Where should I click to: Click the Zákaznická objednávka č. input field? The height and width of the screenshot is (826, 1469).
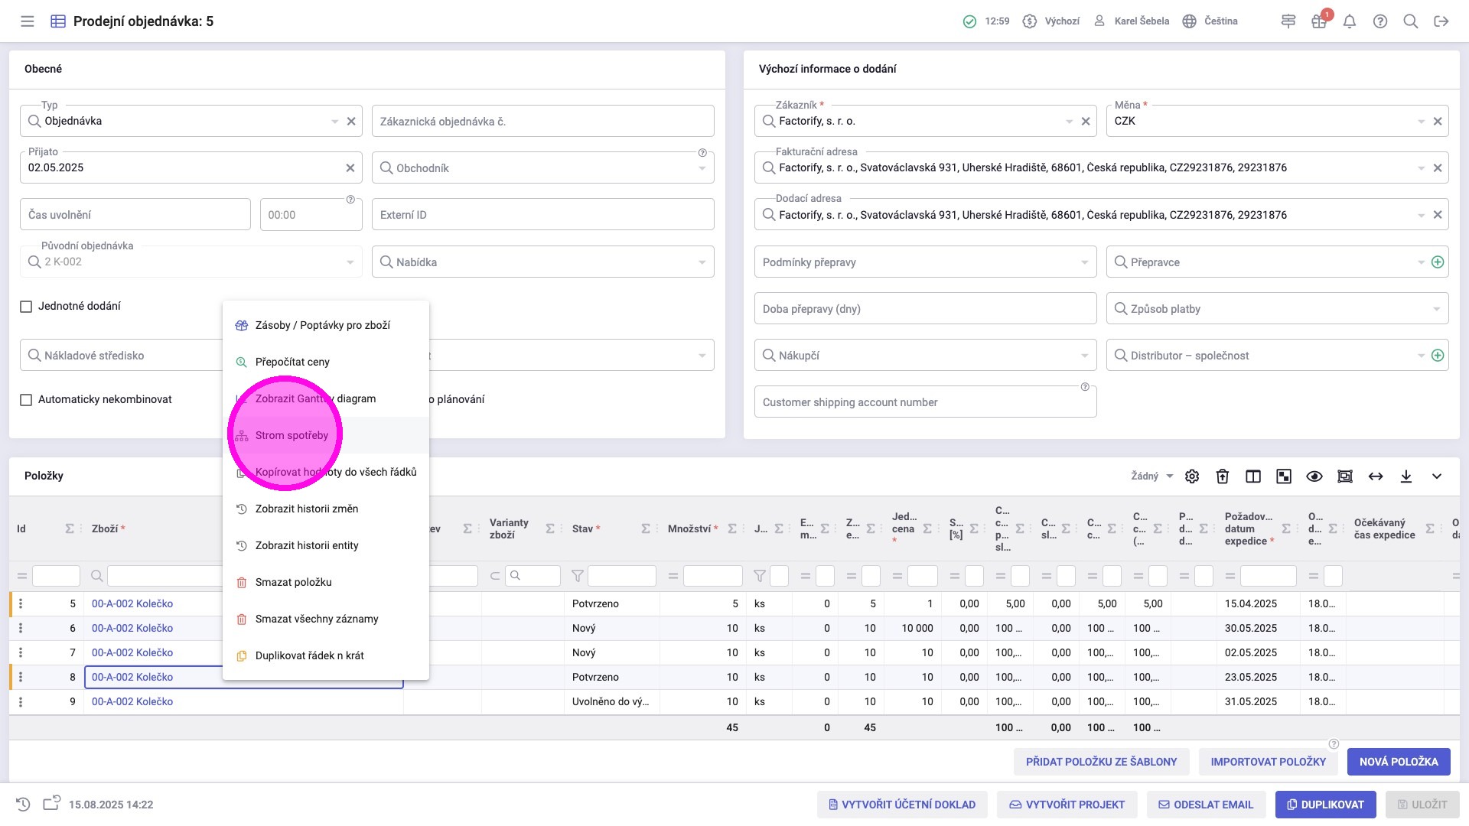pos(542,122)
